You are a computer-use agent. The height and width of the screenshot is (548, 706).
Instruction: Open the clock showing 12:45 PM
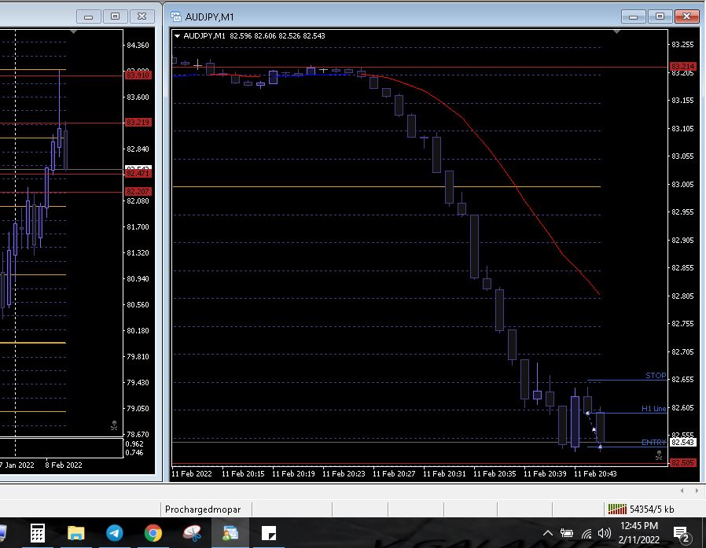[639, 525]
